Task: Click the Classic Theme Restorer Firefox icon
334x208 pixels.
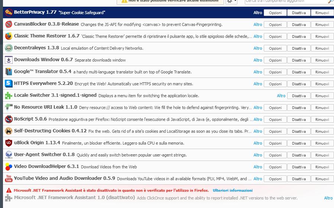Action: (x=9, y=36)
